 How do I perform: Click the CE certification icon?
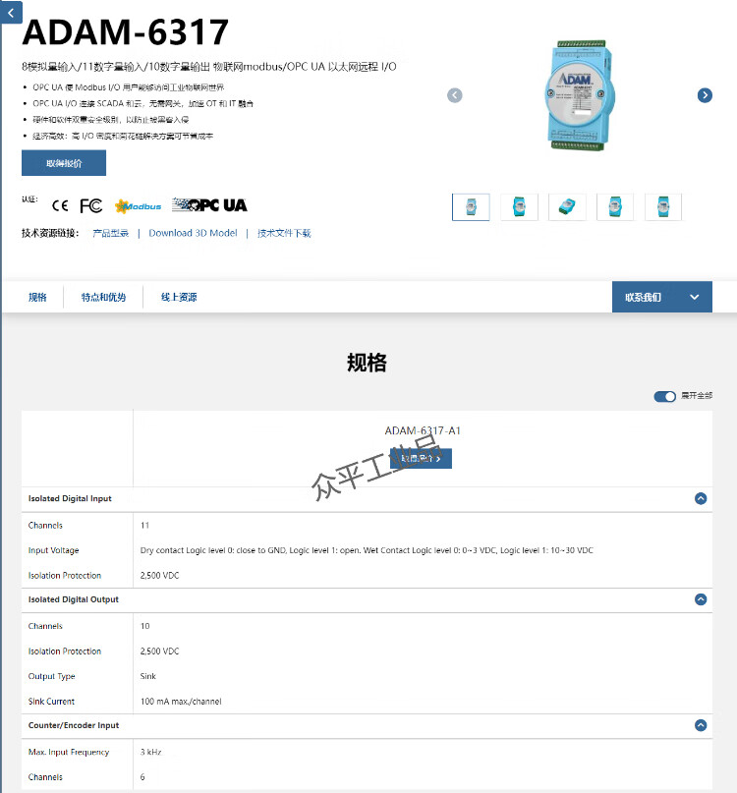click(x=60, y=205)
